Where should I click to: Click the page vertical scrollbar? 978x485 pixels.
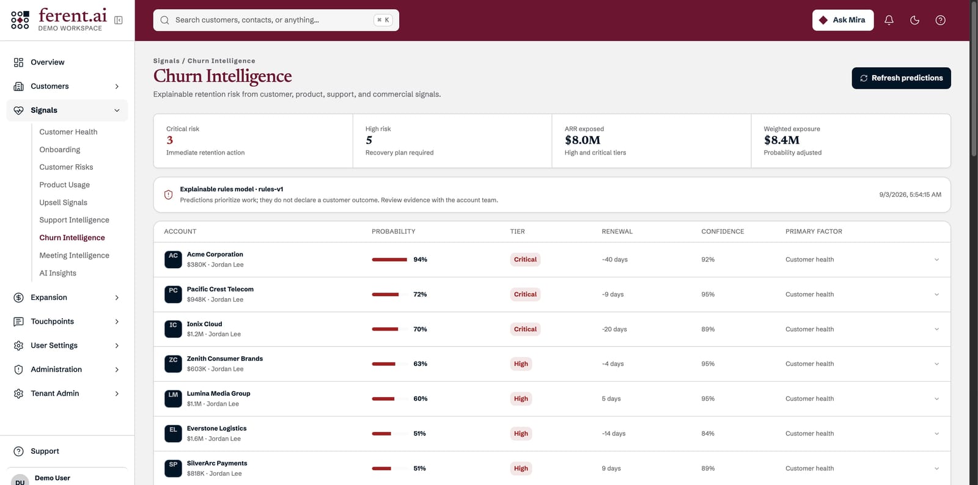[x=973, y=79]
